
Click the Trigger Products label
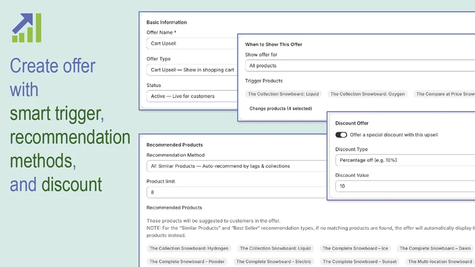[264, 81]
